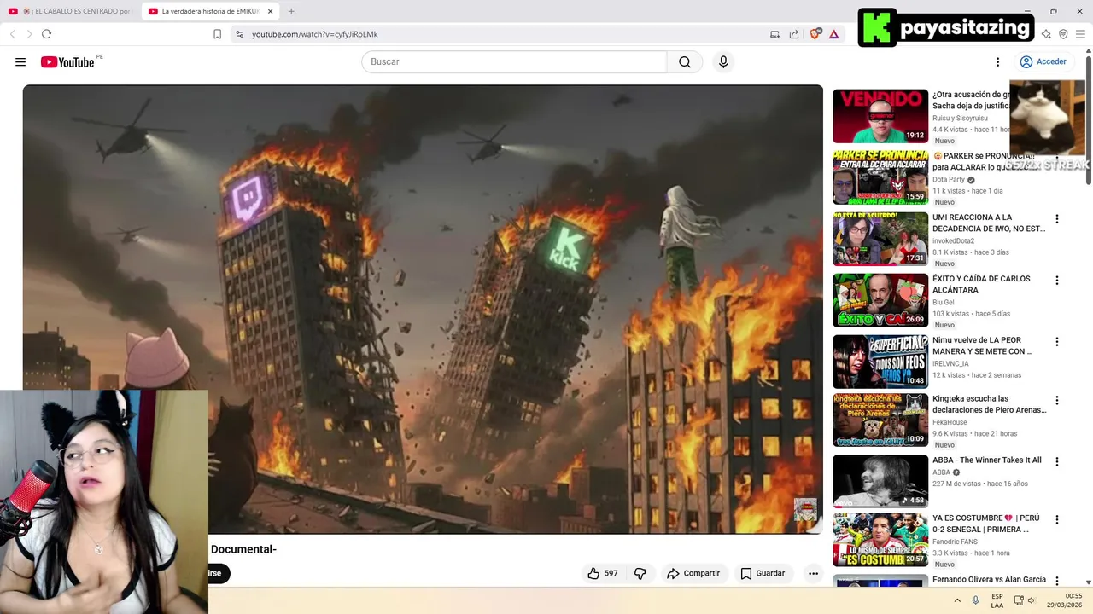1093x614 pixels.
Task: Start voice search with the microphone
Action: 723,61
